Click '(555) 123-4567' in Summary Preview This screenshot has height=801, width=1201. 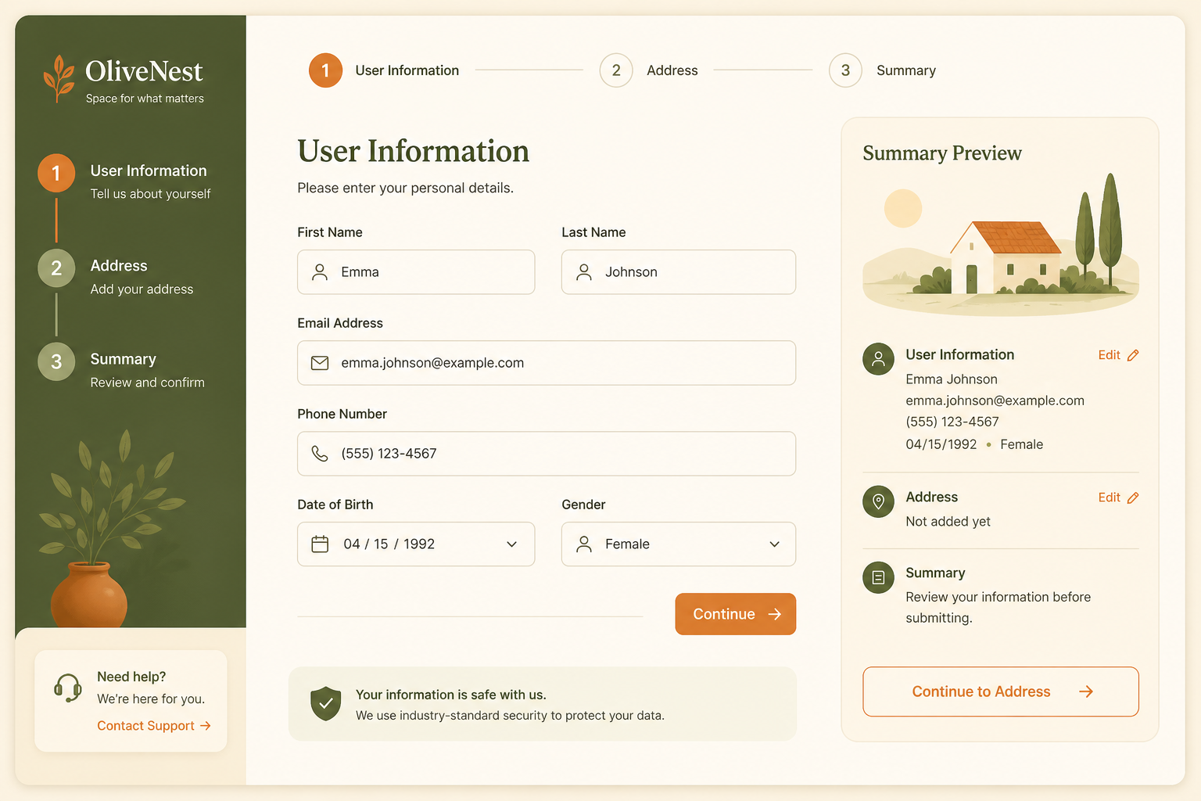coord(952,422)
